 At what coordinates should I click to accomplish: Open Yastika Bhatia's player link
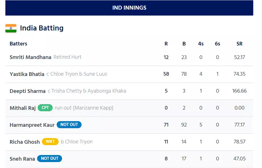click(x=27, y=74)
